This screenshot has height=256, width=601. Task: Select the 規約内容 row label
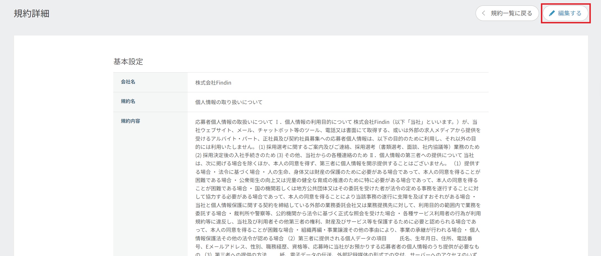point(130,121)
